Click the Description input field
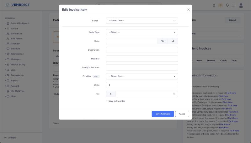This screenshot has width=251, height=143. [x=142, y=50]
